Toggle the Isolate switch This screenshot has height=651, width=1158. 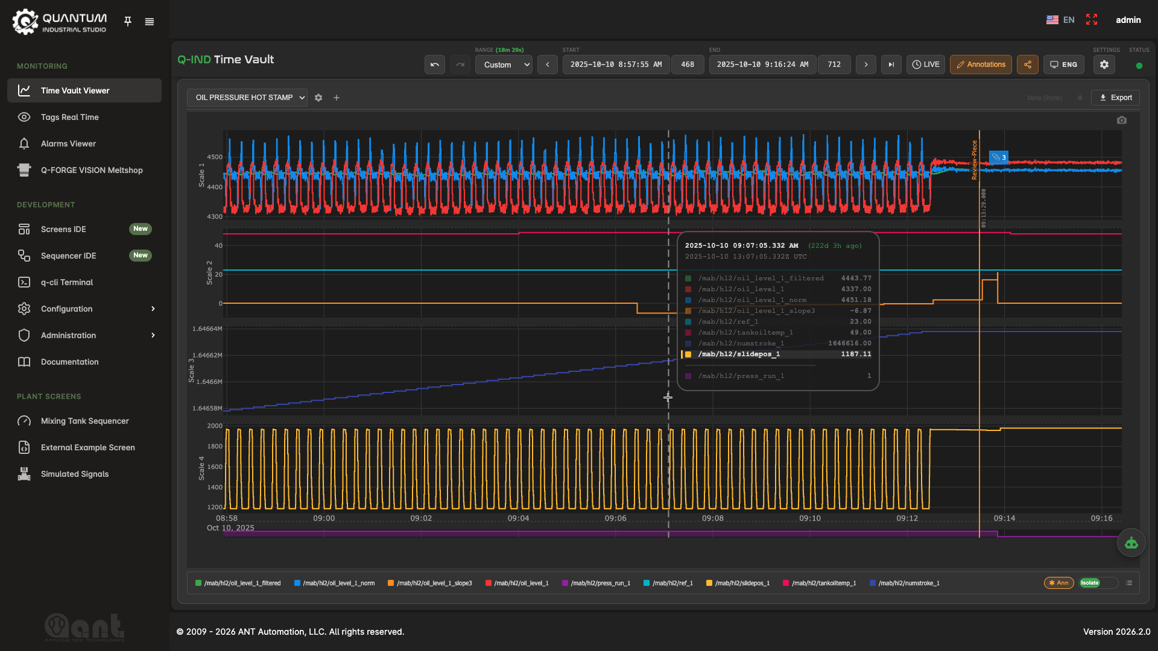tap(1098, 583)
